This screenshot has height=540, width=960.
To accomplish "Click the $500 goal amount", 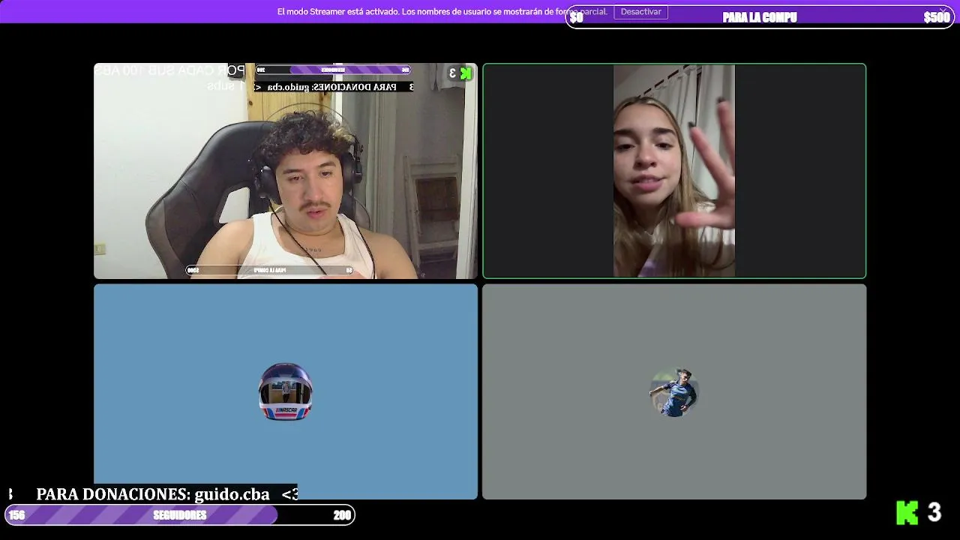I will coord(937,17).
